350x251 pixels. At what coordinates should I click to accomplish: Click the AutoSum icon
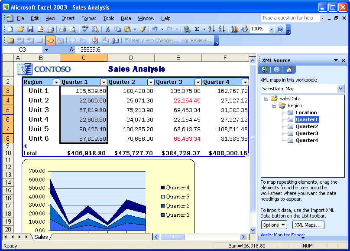[197, 29]
